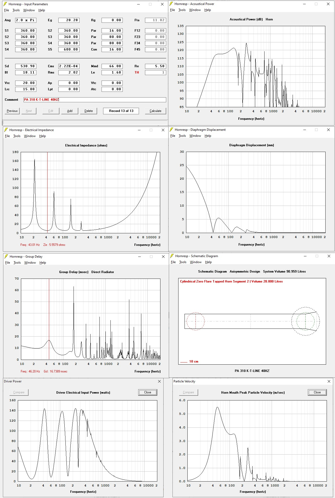Click the Record 13 of 13 indicator
This screenshot has height=498, width=335.
pyautogui.click(x=121, y=111)
